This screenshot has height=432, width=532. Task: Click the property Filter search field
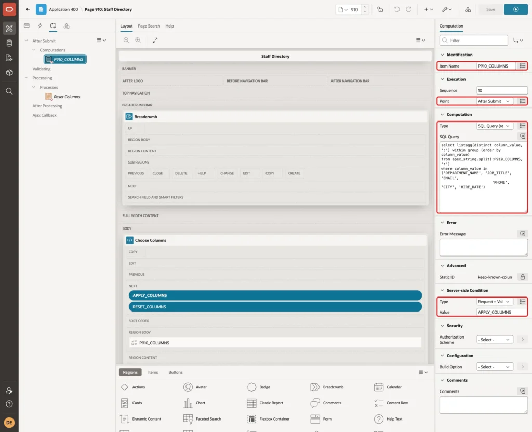[x=474, y=40]
